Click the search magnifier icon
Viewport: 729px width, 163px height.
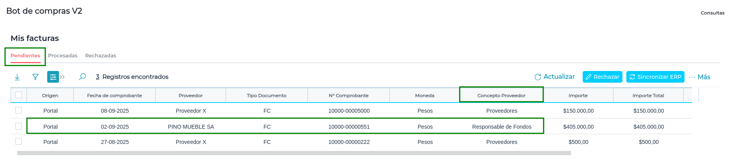[82, 77]
